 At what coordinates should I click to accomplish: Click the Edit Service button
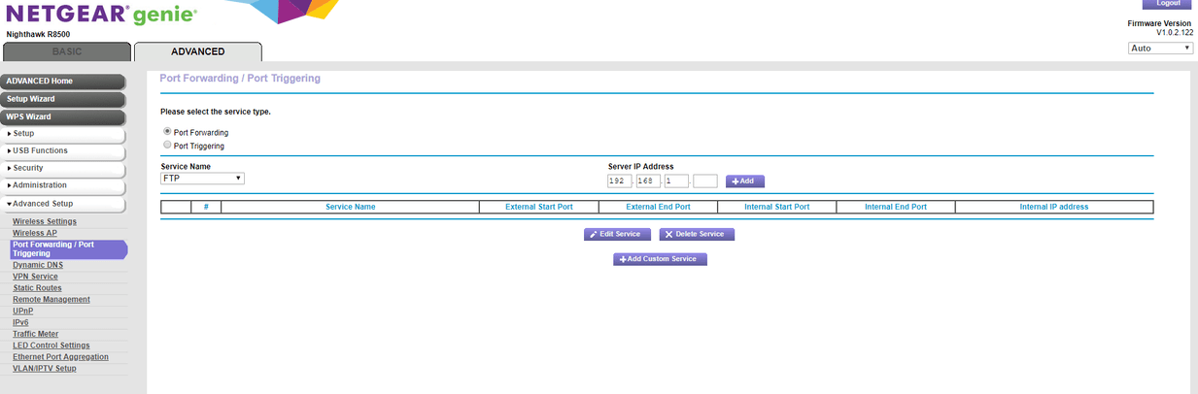click(617, 235)
